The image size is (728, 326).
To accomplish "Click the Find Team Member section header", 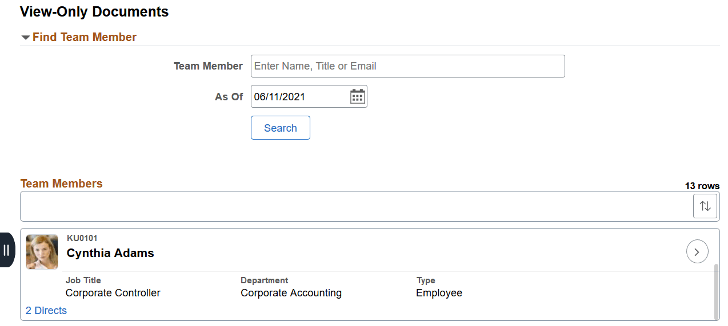I will (x=84, y=38).
